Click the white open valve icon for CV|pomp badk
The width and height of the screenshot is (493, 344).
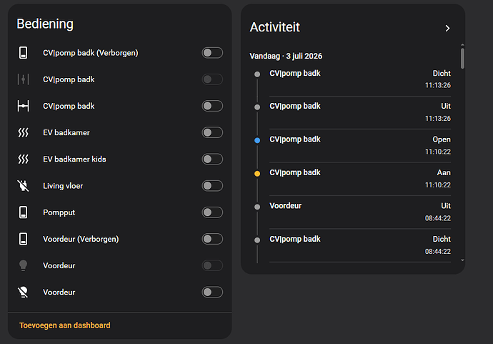pyautogui.click(x=23, y=106)
